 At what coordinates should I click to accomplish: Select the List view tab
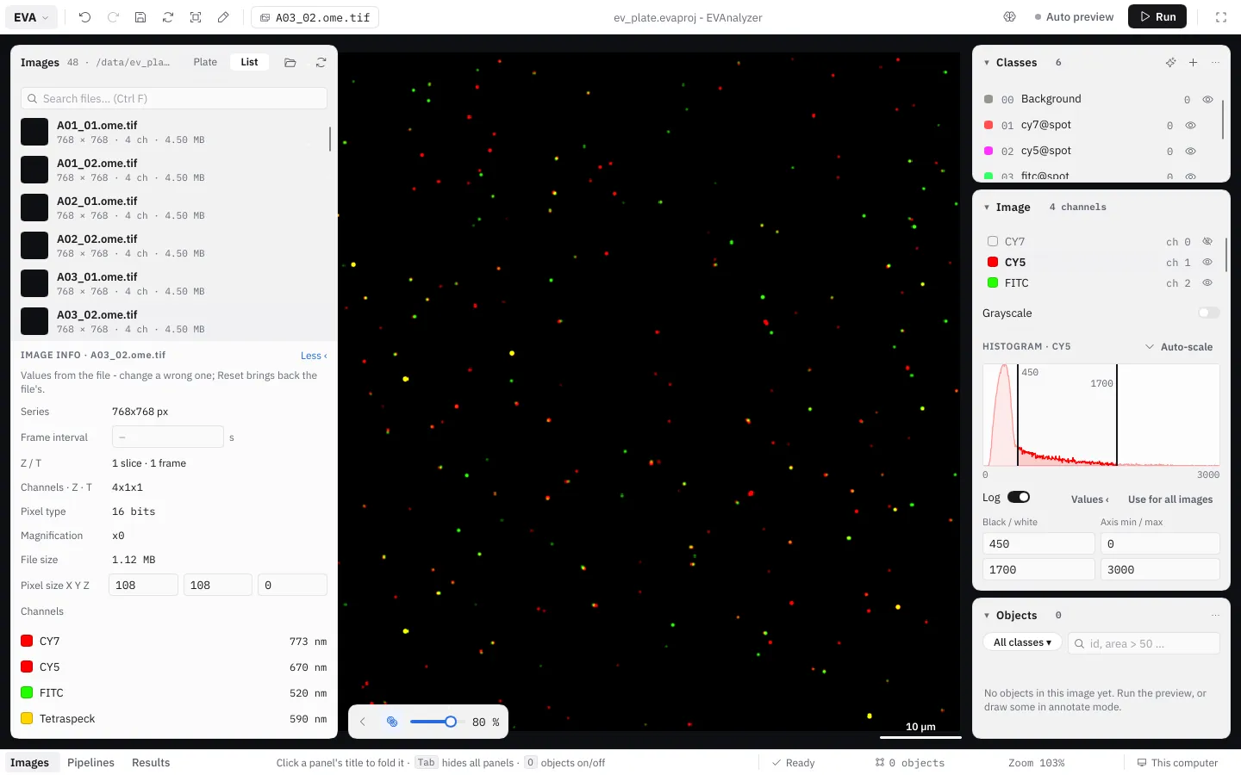point(249,62)
